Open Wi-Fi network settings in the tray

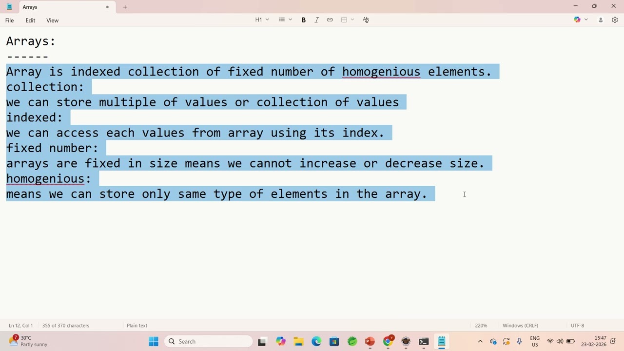pos(550,341)
